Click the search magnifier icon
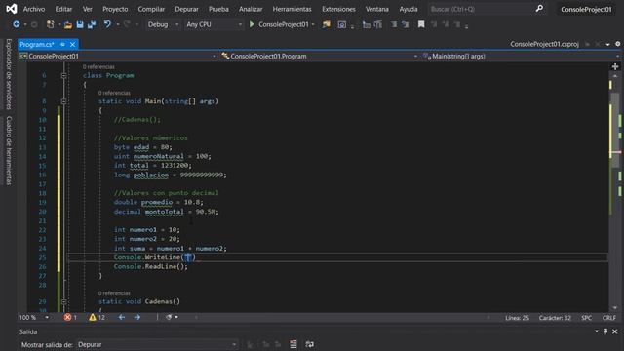Screen dimensions: 624x351 pos(539,9)
